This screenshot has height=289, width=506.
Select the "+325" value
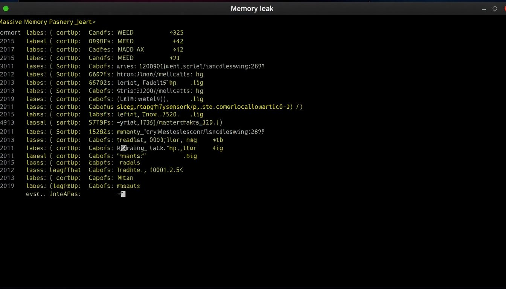[177, 33]
